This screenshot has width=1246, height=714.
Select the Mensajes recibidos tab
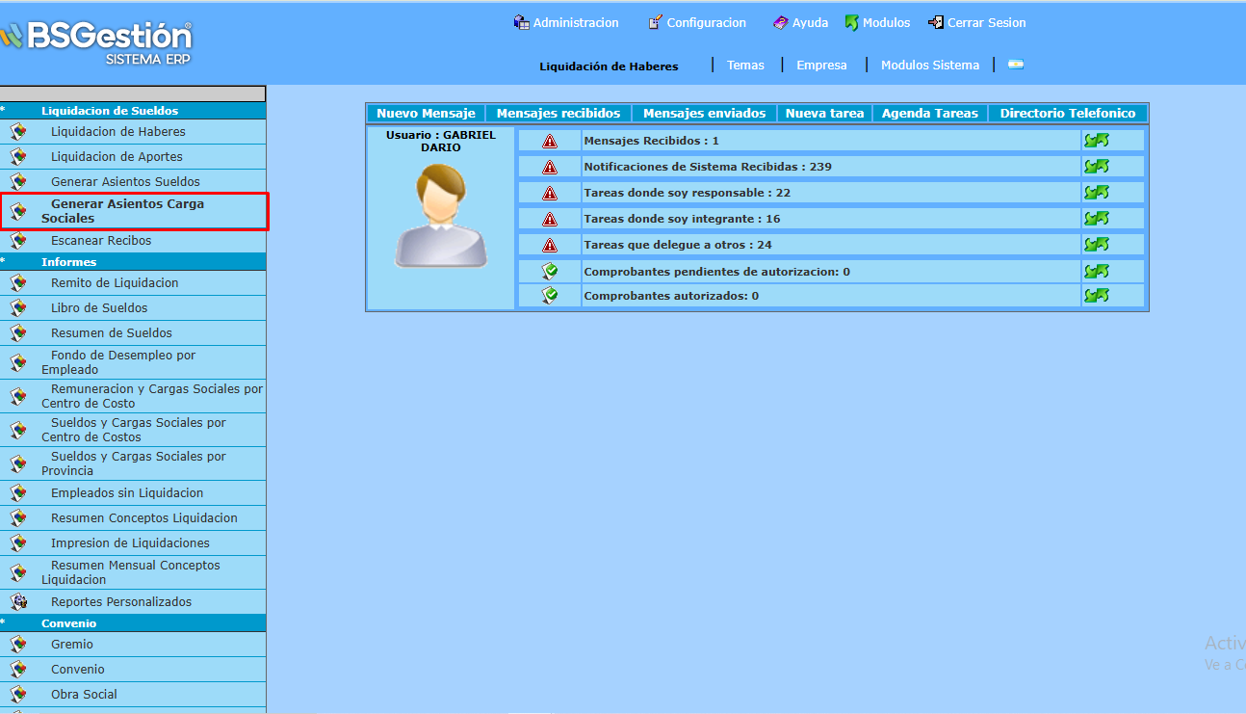558,113
